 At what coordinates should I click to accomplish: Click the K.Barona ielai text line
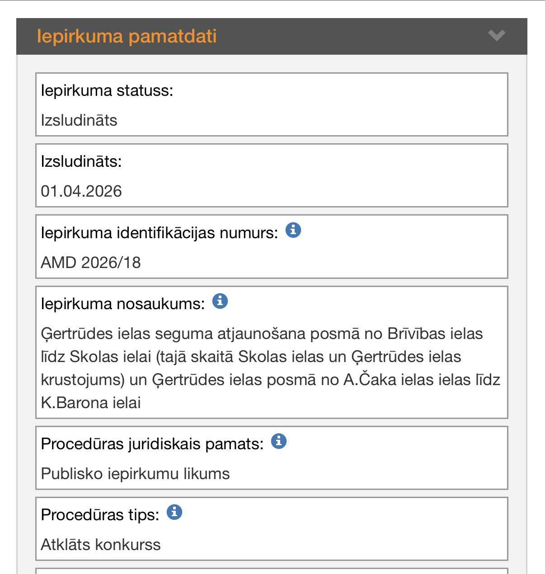tap(91, 403)
